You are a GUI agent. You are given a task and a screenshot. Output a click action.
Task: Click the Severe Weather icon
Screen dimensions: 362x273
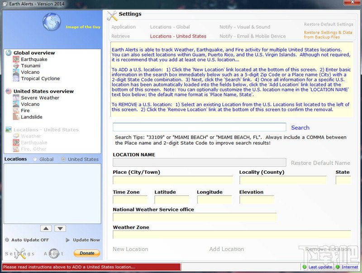coord(16,98)
